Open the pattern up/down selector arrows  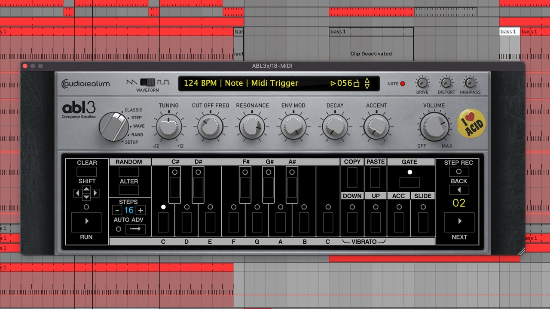367,83
